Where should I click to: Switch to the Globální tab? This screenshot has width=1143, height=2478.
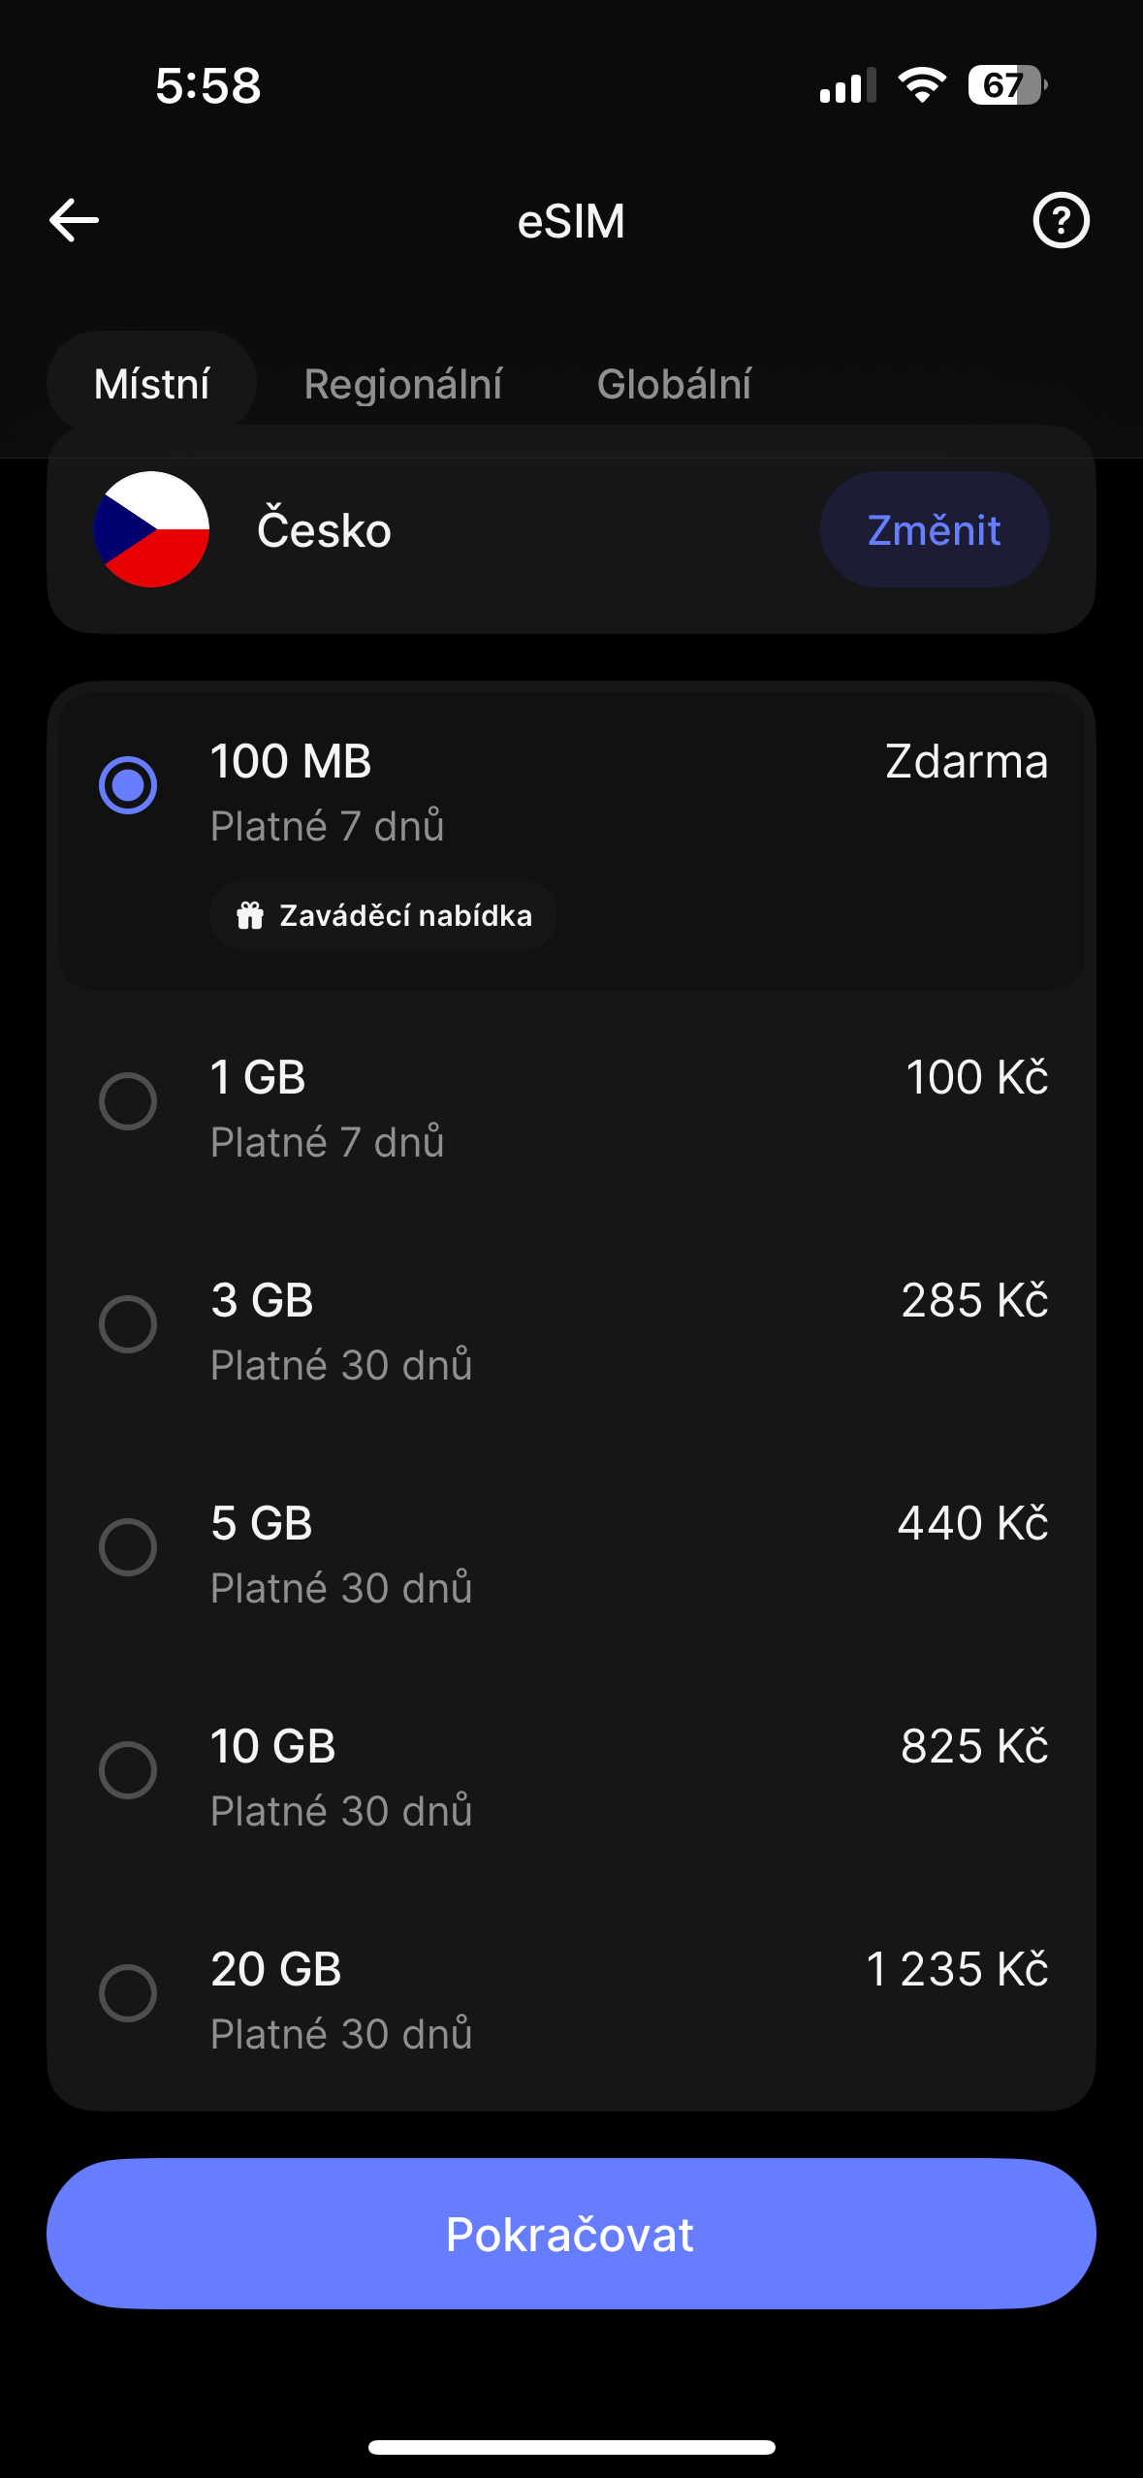click(x=675, y=384)
